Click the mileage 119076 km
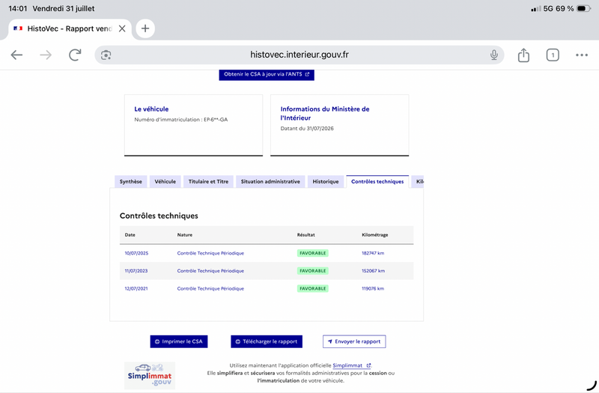Screen dimensions: 599x393 [x=373, y=289]
